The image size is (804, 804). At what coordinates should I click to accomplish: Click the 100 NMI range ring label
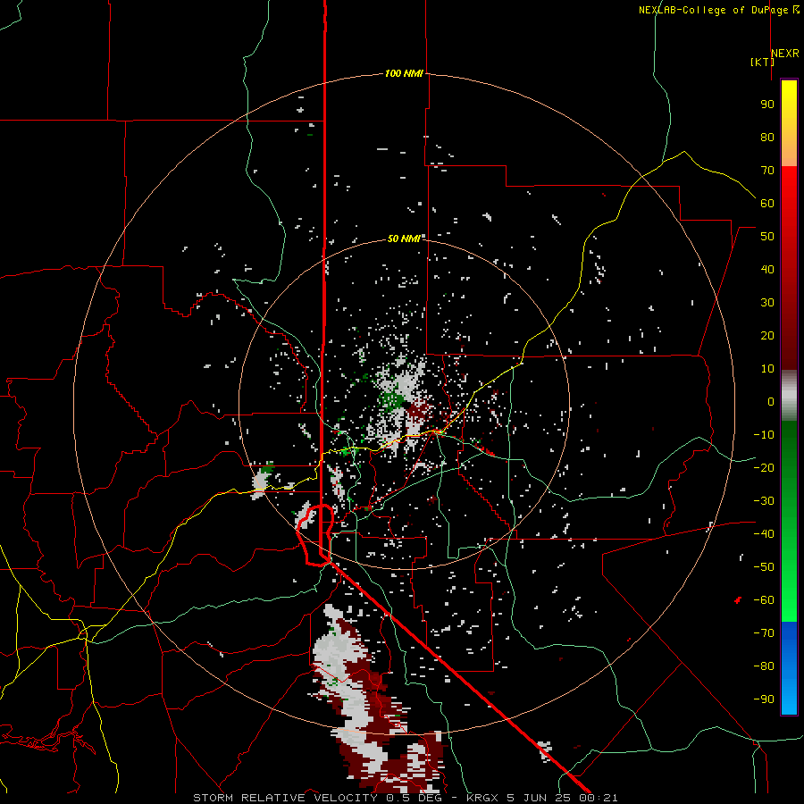coord(404,74)
